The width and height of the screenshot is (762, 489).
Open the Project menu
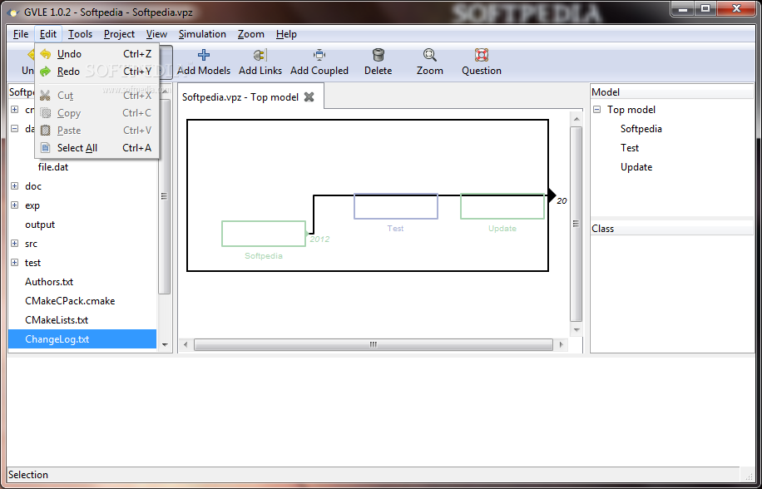(x=119, y=34)
